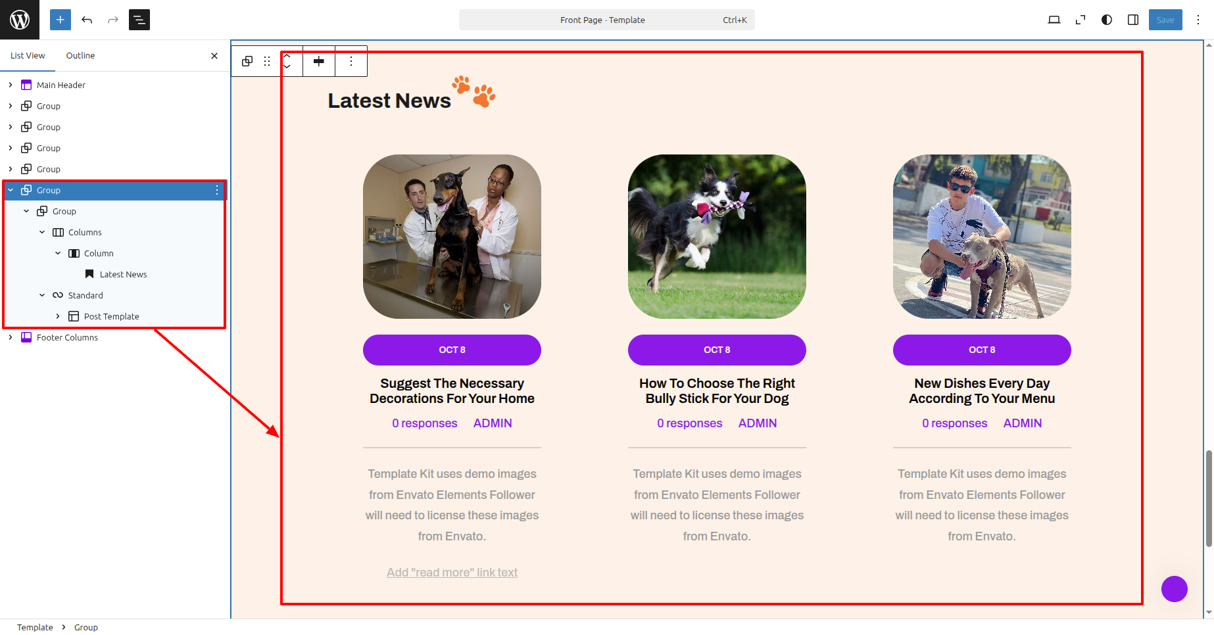1214x635 pixels.
Task: Collapse the Standard query loop item
Action: tap(42, 295)
